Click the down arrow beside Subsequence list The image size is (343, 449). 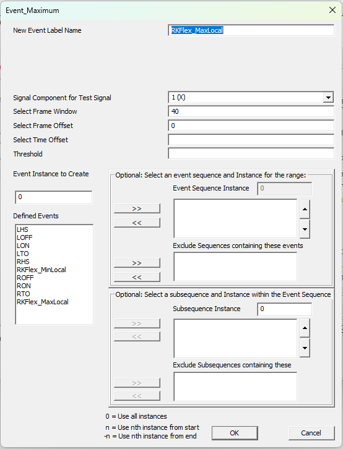pyautogui.click(x=305, y=348)
